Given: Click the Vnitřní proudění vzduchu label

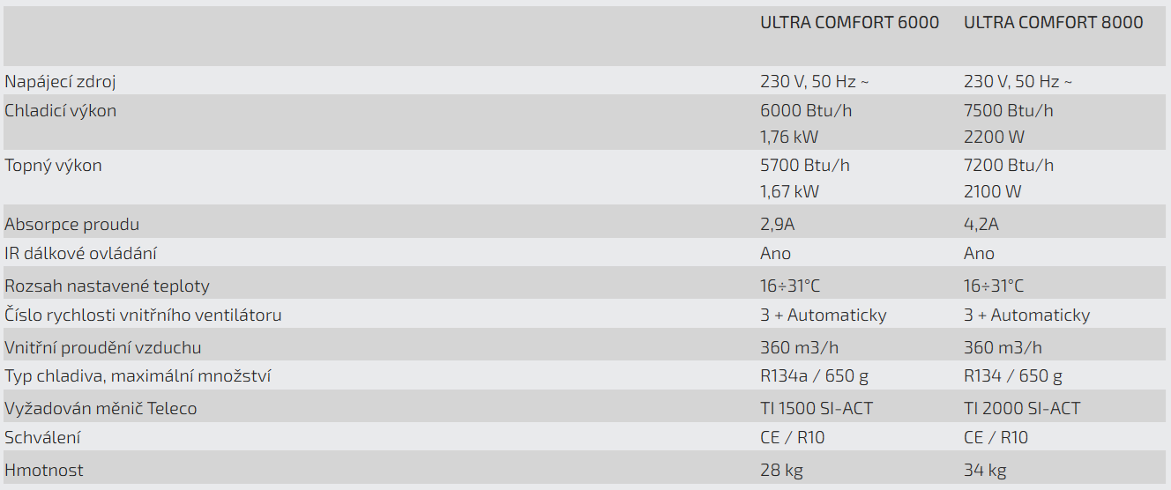Looking at the screenshot, I should 103,348.
